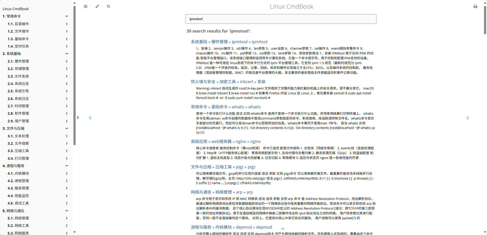Viewport: 487px width, 235px height.
Task: Click the main page scrollbar thumb
Action: (485, 20)
